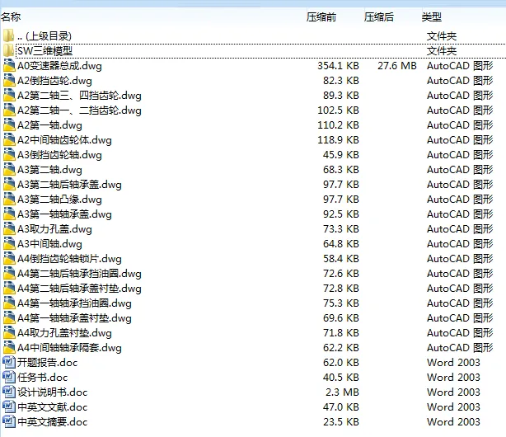
Task: Click the A3第二轴后轴承盖.dwg file icon
Action: pyautogui.click(x=9, y=185)
